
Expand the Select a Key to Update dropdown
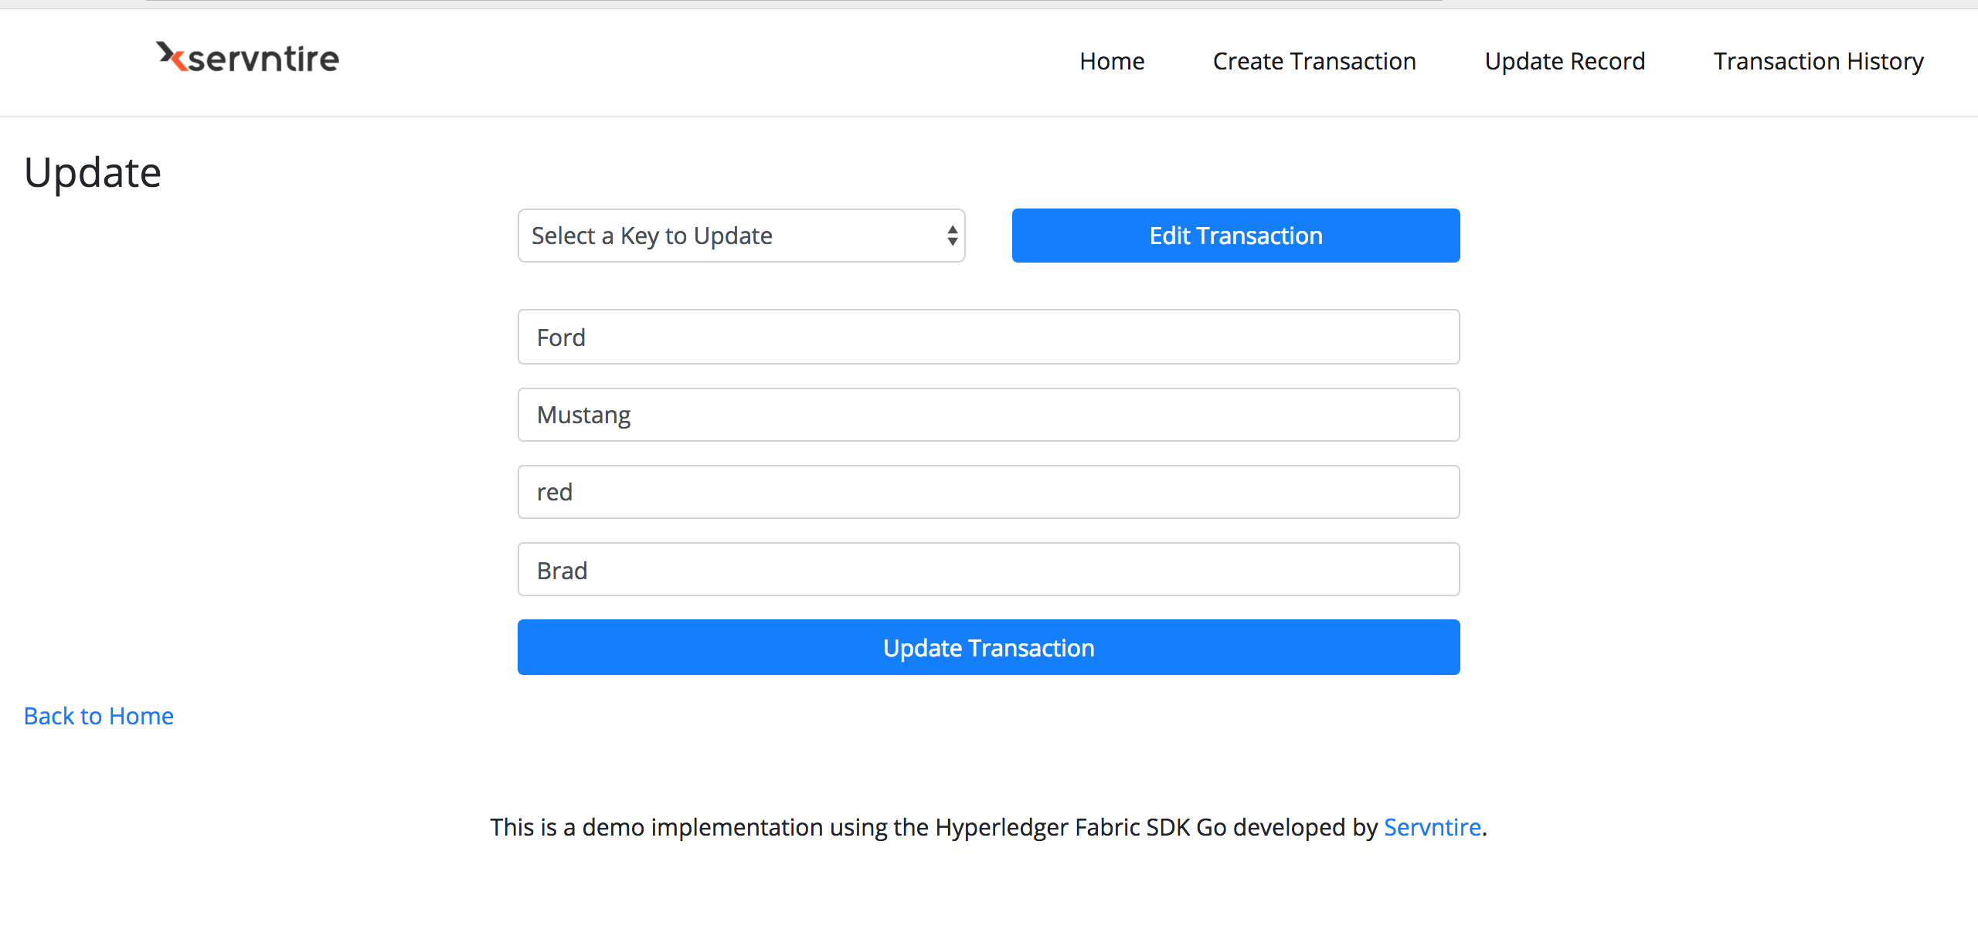pos(740,236)
